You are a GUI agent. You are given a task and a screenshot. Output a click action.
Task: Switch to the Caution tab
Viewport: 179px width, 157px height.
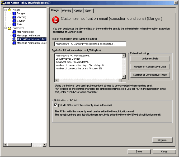78,11
